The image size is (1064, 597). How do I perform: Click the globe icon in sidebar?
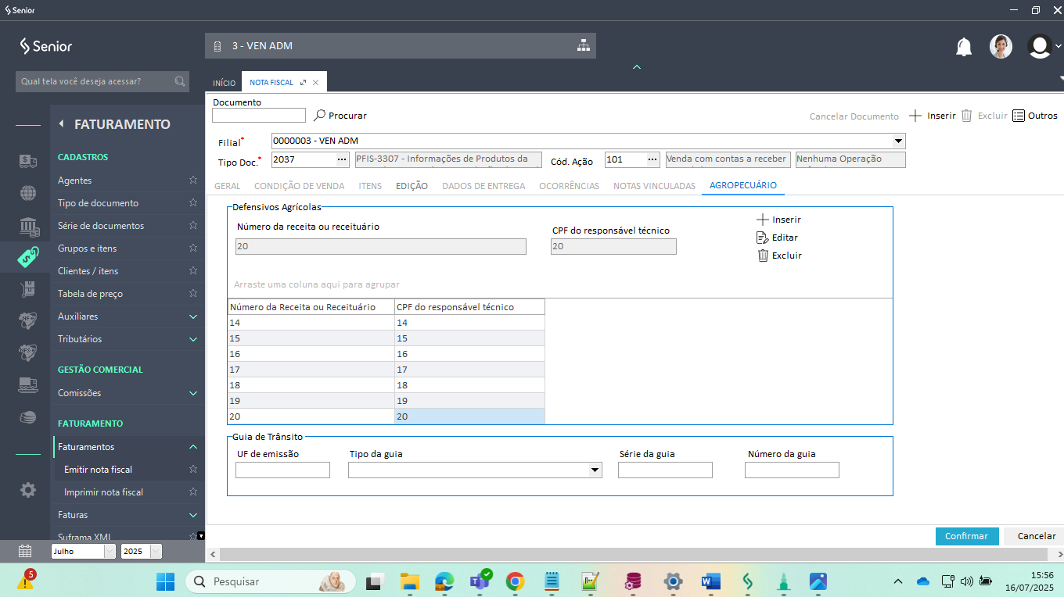28,193
